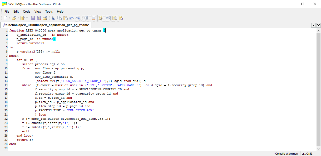Image resolution: width=321 pixels, height=156 pixels.
Task: Open the Tools menu
Action: [49, 12]
